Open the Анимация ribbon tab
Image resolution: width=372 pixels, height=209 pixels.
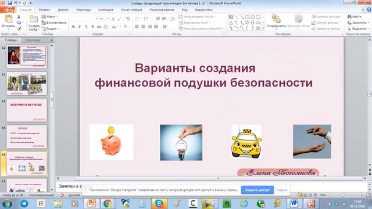pos(106,10)
